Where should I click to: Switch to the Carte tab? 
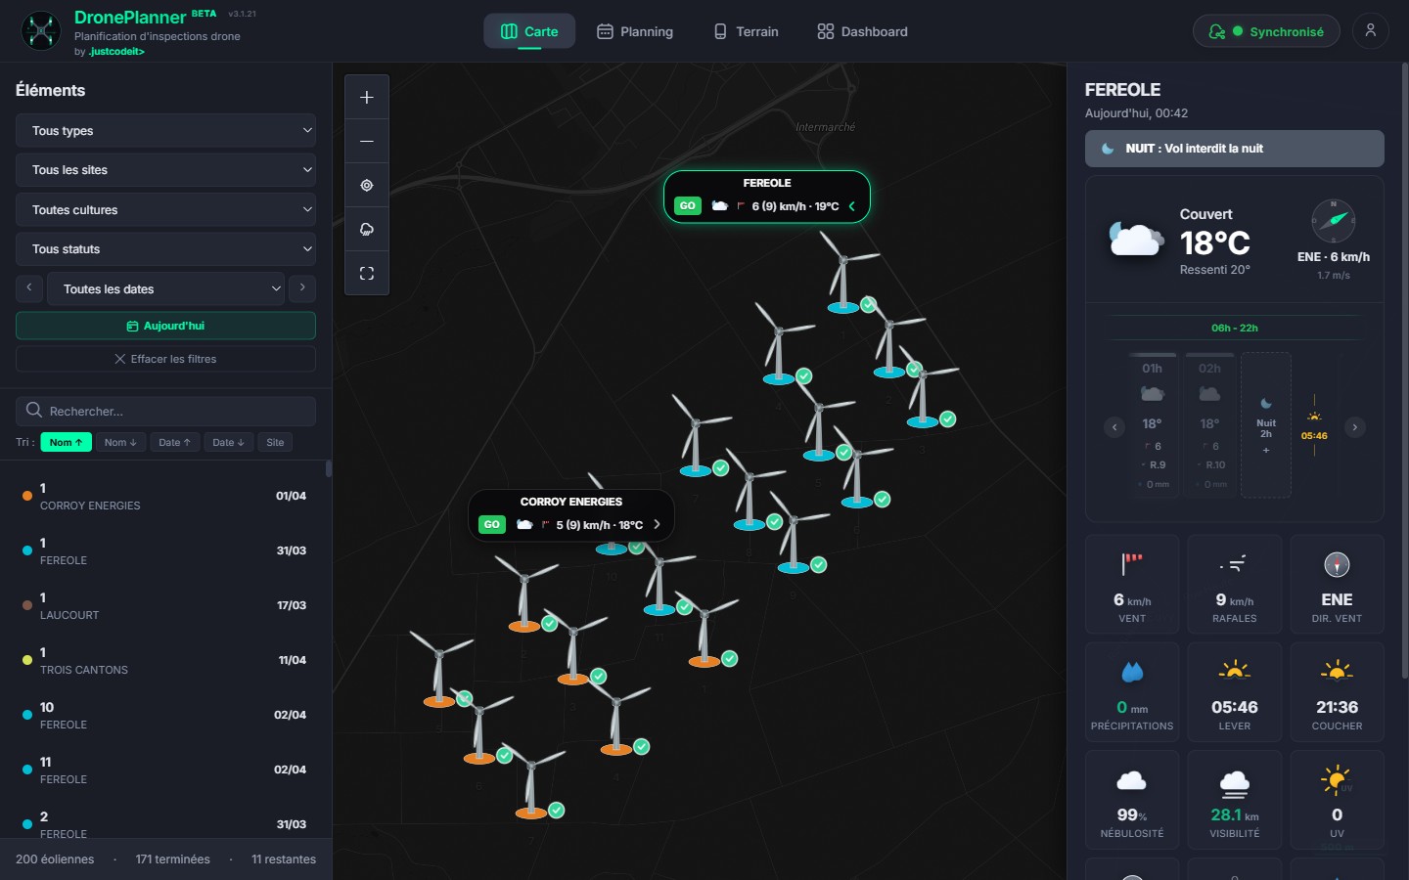[529, 31]
